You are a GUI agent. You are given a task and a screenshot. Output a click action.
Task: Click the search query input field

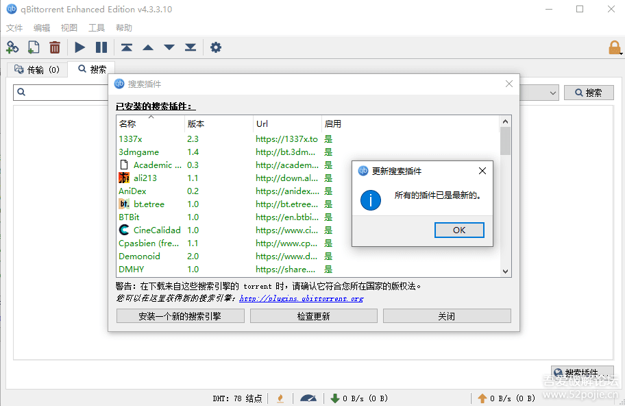click(60, 92)
